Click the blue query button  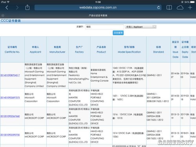[x=118, y=33]
